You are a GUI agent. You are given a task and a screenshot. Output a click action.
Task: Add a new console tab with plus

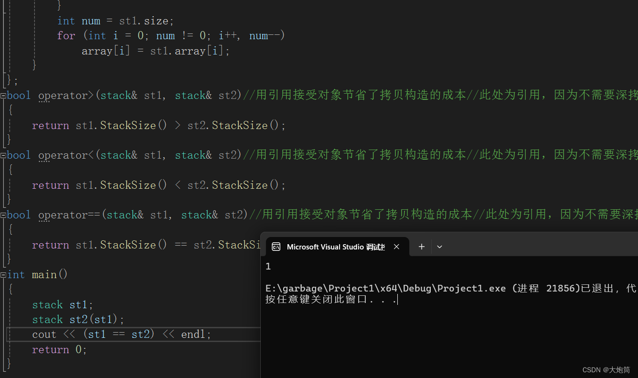click(x=421, y=247)
